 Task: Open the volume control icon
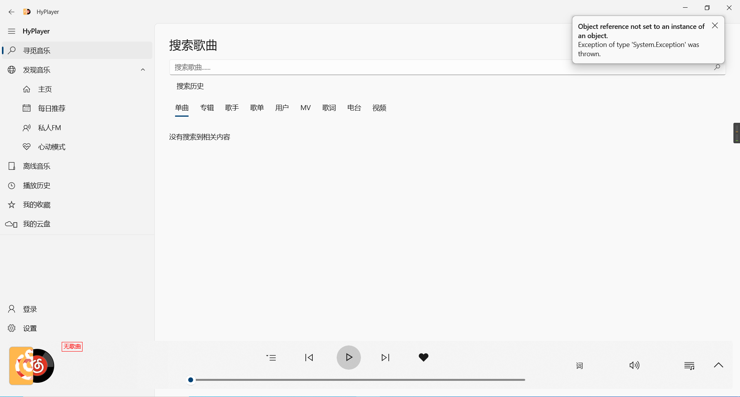pyautogui.click(x=634, y=365)
